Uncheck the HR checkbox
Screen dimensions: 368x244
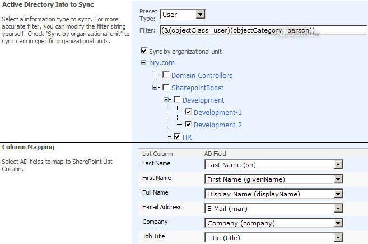point(177,136)
